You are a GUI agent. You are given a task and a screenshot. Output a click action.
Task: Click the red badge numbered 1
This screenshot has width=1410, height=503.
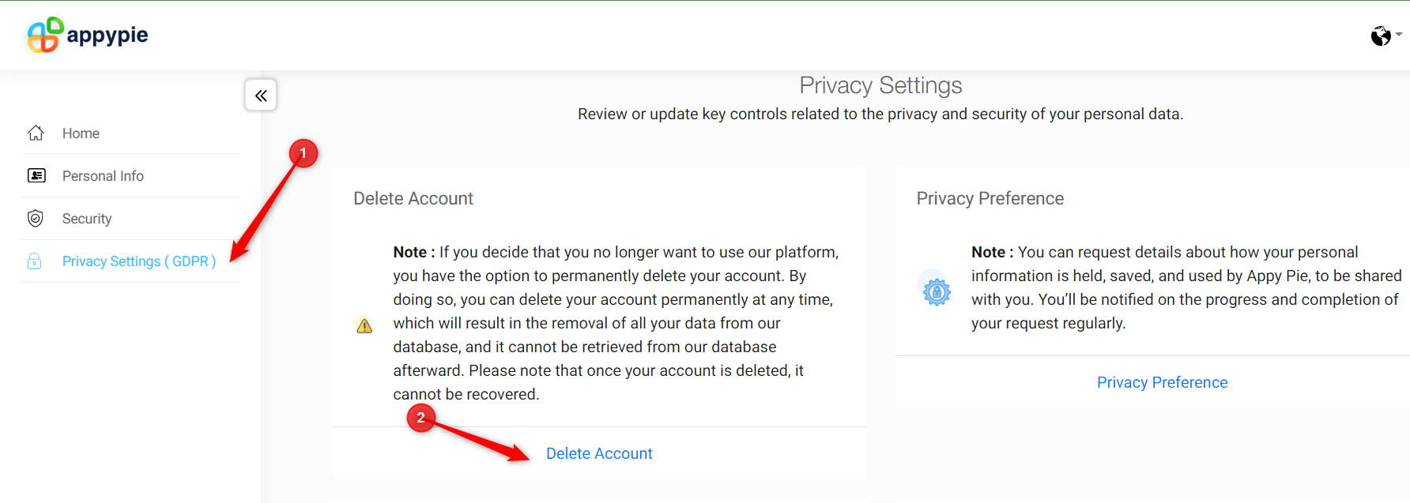click(304, 153)
